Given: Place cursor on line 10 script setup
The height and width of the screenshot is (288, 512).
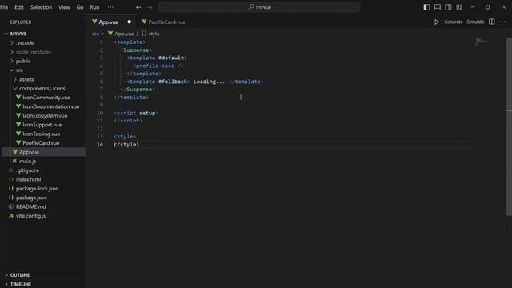Looking at the screenshot, I should point(136,113).
